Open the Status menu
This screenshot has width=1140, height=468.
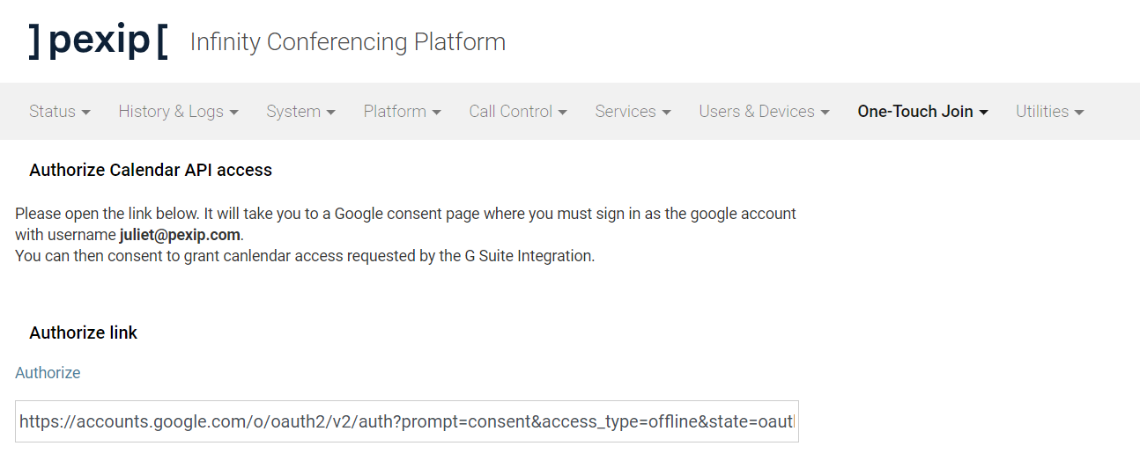59,112
